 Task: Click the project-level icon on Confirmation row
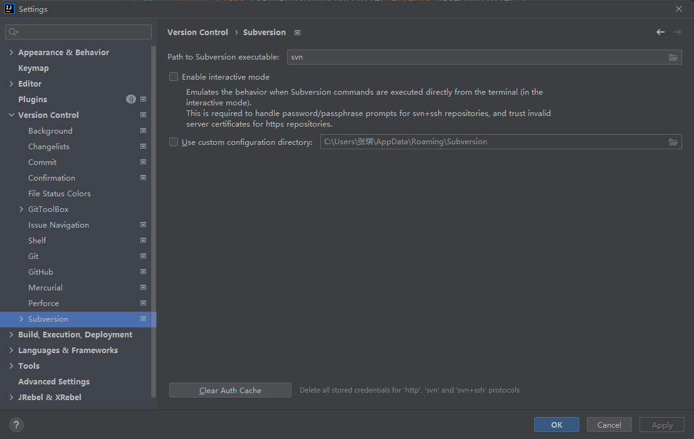point(143,177)
